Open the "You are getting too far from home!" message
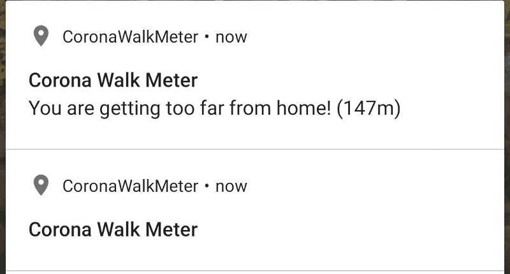This screenshot has height=274, width=510. click(x=180, y=108)
